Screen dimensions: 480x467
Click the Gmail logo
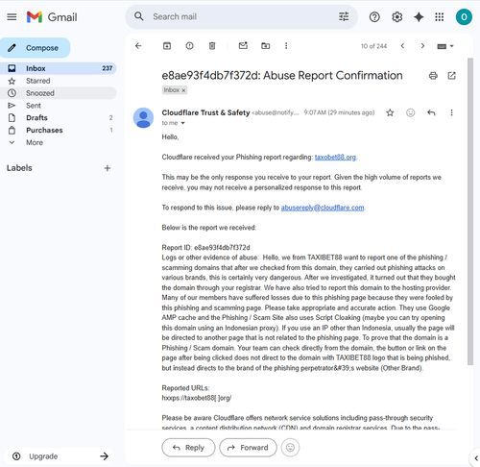(x=52, y=17)
